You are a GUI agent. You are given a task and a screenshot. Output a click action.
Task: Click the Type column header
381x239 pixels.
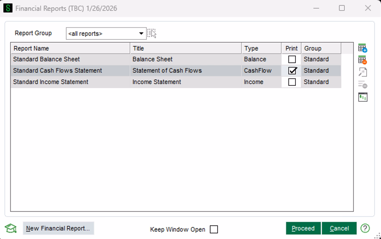[261, 48]
